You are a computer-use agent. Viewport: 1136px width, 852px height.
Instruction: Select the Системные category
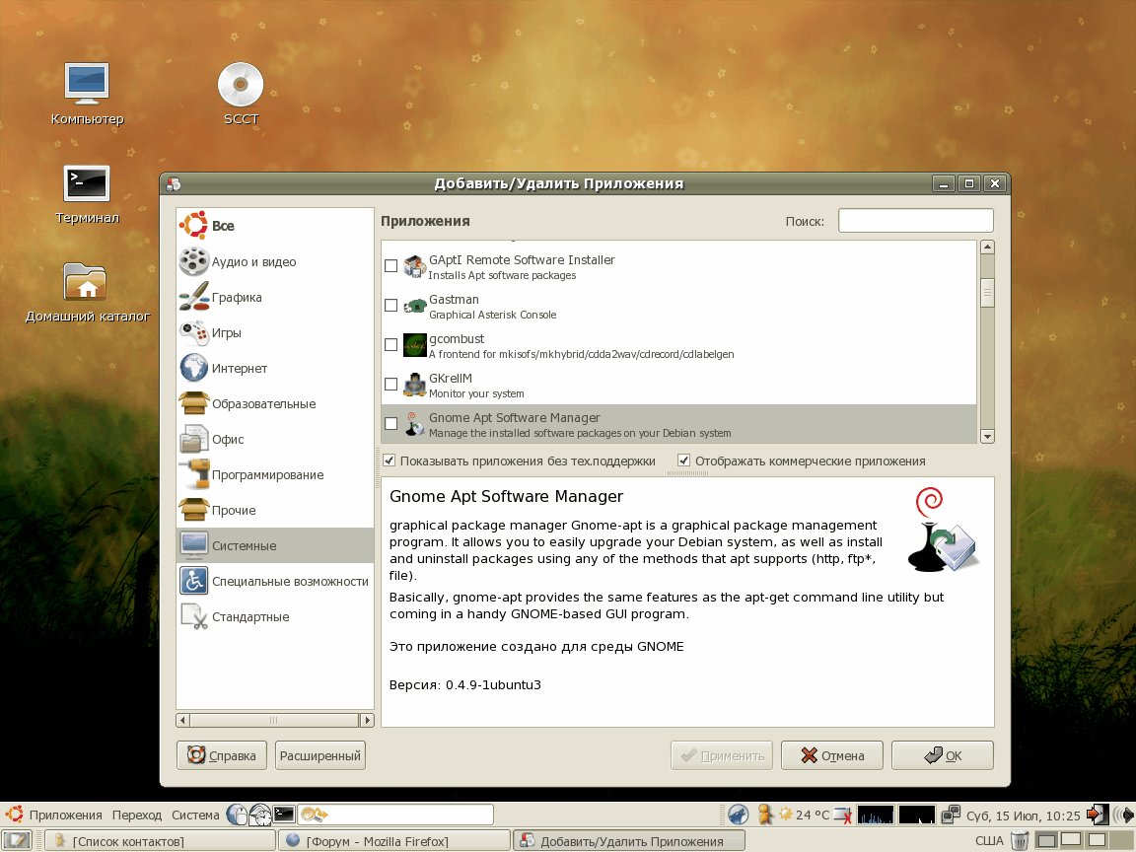[274, 545]
